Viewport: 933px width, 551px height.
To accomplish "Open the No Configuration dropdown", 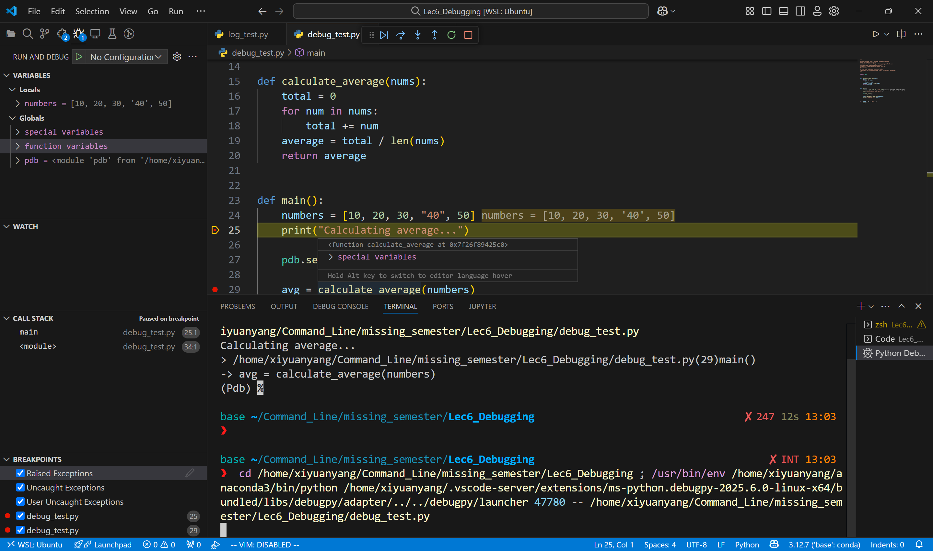I will click(x=126, y=57).
